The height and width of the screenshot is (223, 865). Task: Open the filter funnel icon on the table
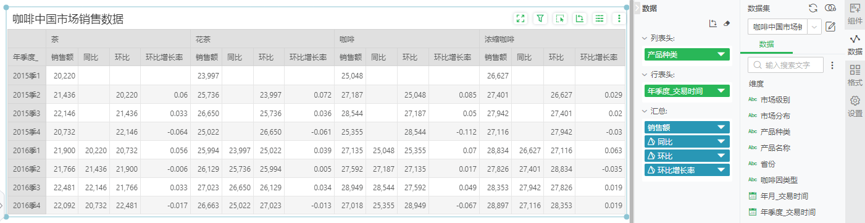540,19
